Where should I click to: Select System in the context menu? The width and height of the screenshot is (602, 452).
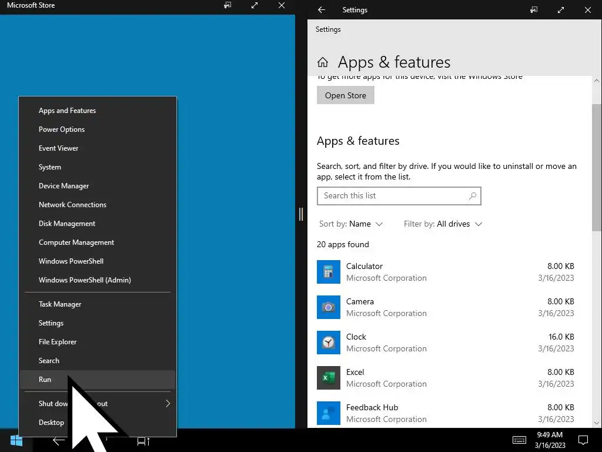point(98,167)
